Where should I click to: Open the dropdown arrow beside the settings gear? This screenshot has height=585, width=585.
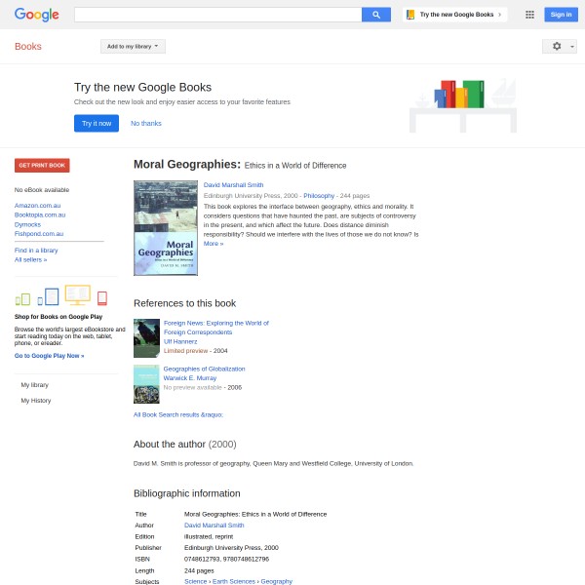pos(572,47)
